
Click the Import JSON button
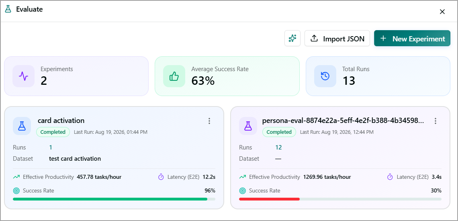pos(337,38)
